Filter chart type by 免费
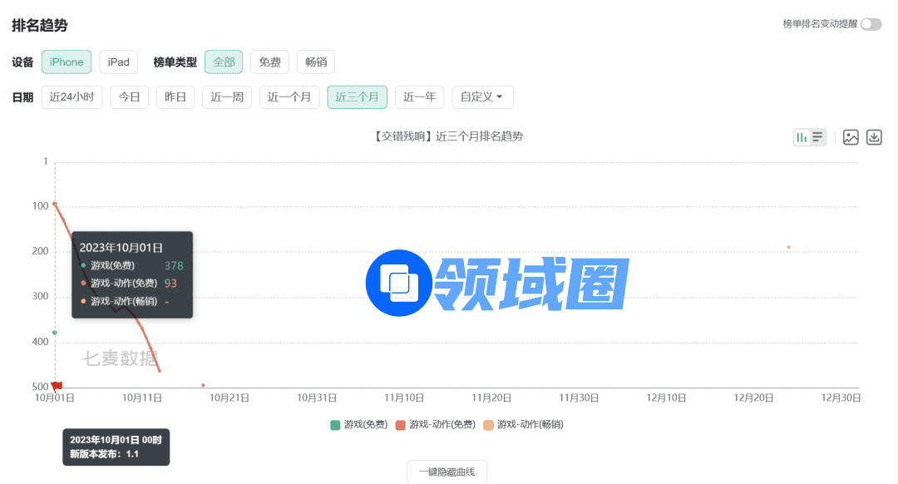This screenshot has height=484, width=898. pyautogui.click(x=269, y=62)
